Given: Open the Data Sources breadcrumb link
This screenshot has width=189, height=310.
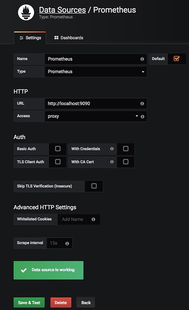Looking at the screenshot, I should [x=63, y=10].
